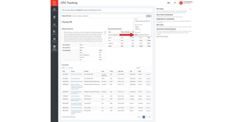Open the Advanced Florida Building Code course
Viewport: 244px width, 122px height.
77,87
